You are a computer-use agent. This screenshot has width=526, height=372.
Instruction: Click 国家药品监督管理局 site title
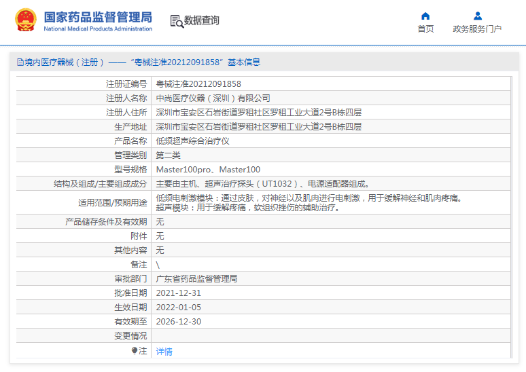pyautogui.click(x=98, y=17)
